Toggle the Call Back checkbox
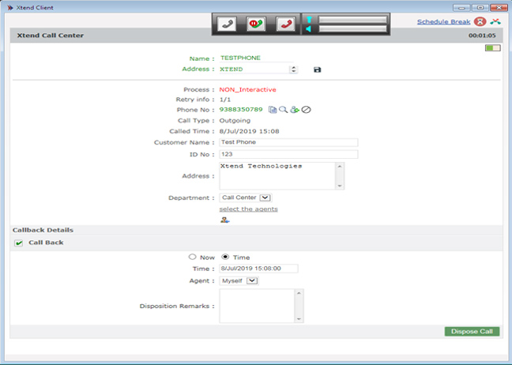Image resolution: width=512 pixels, height=365 pixels. (x=19, y=243)
